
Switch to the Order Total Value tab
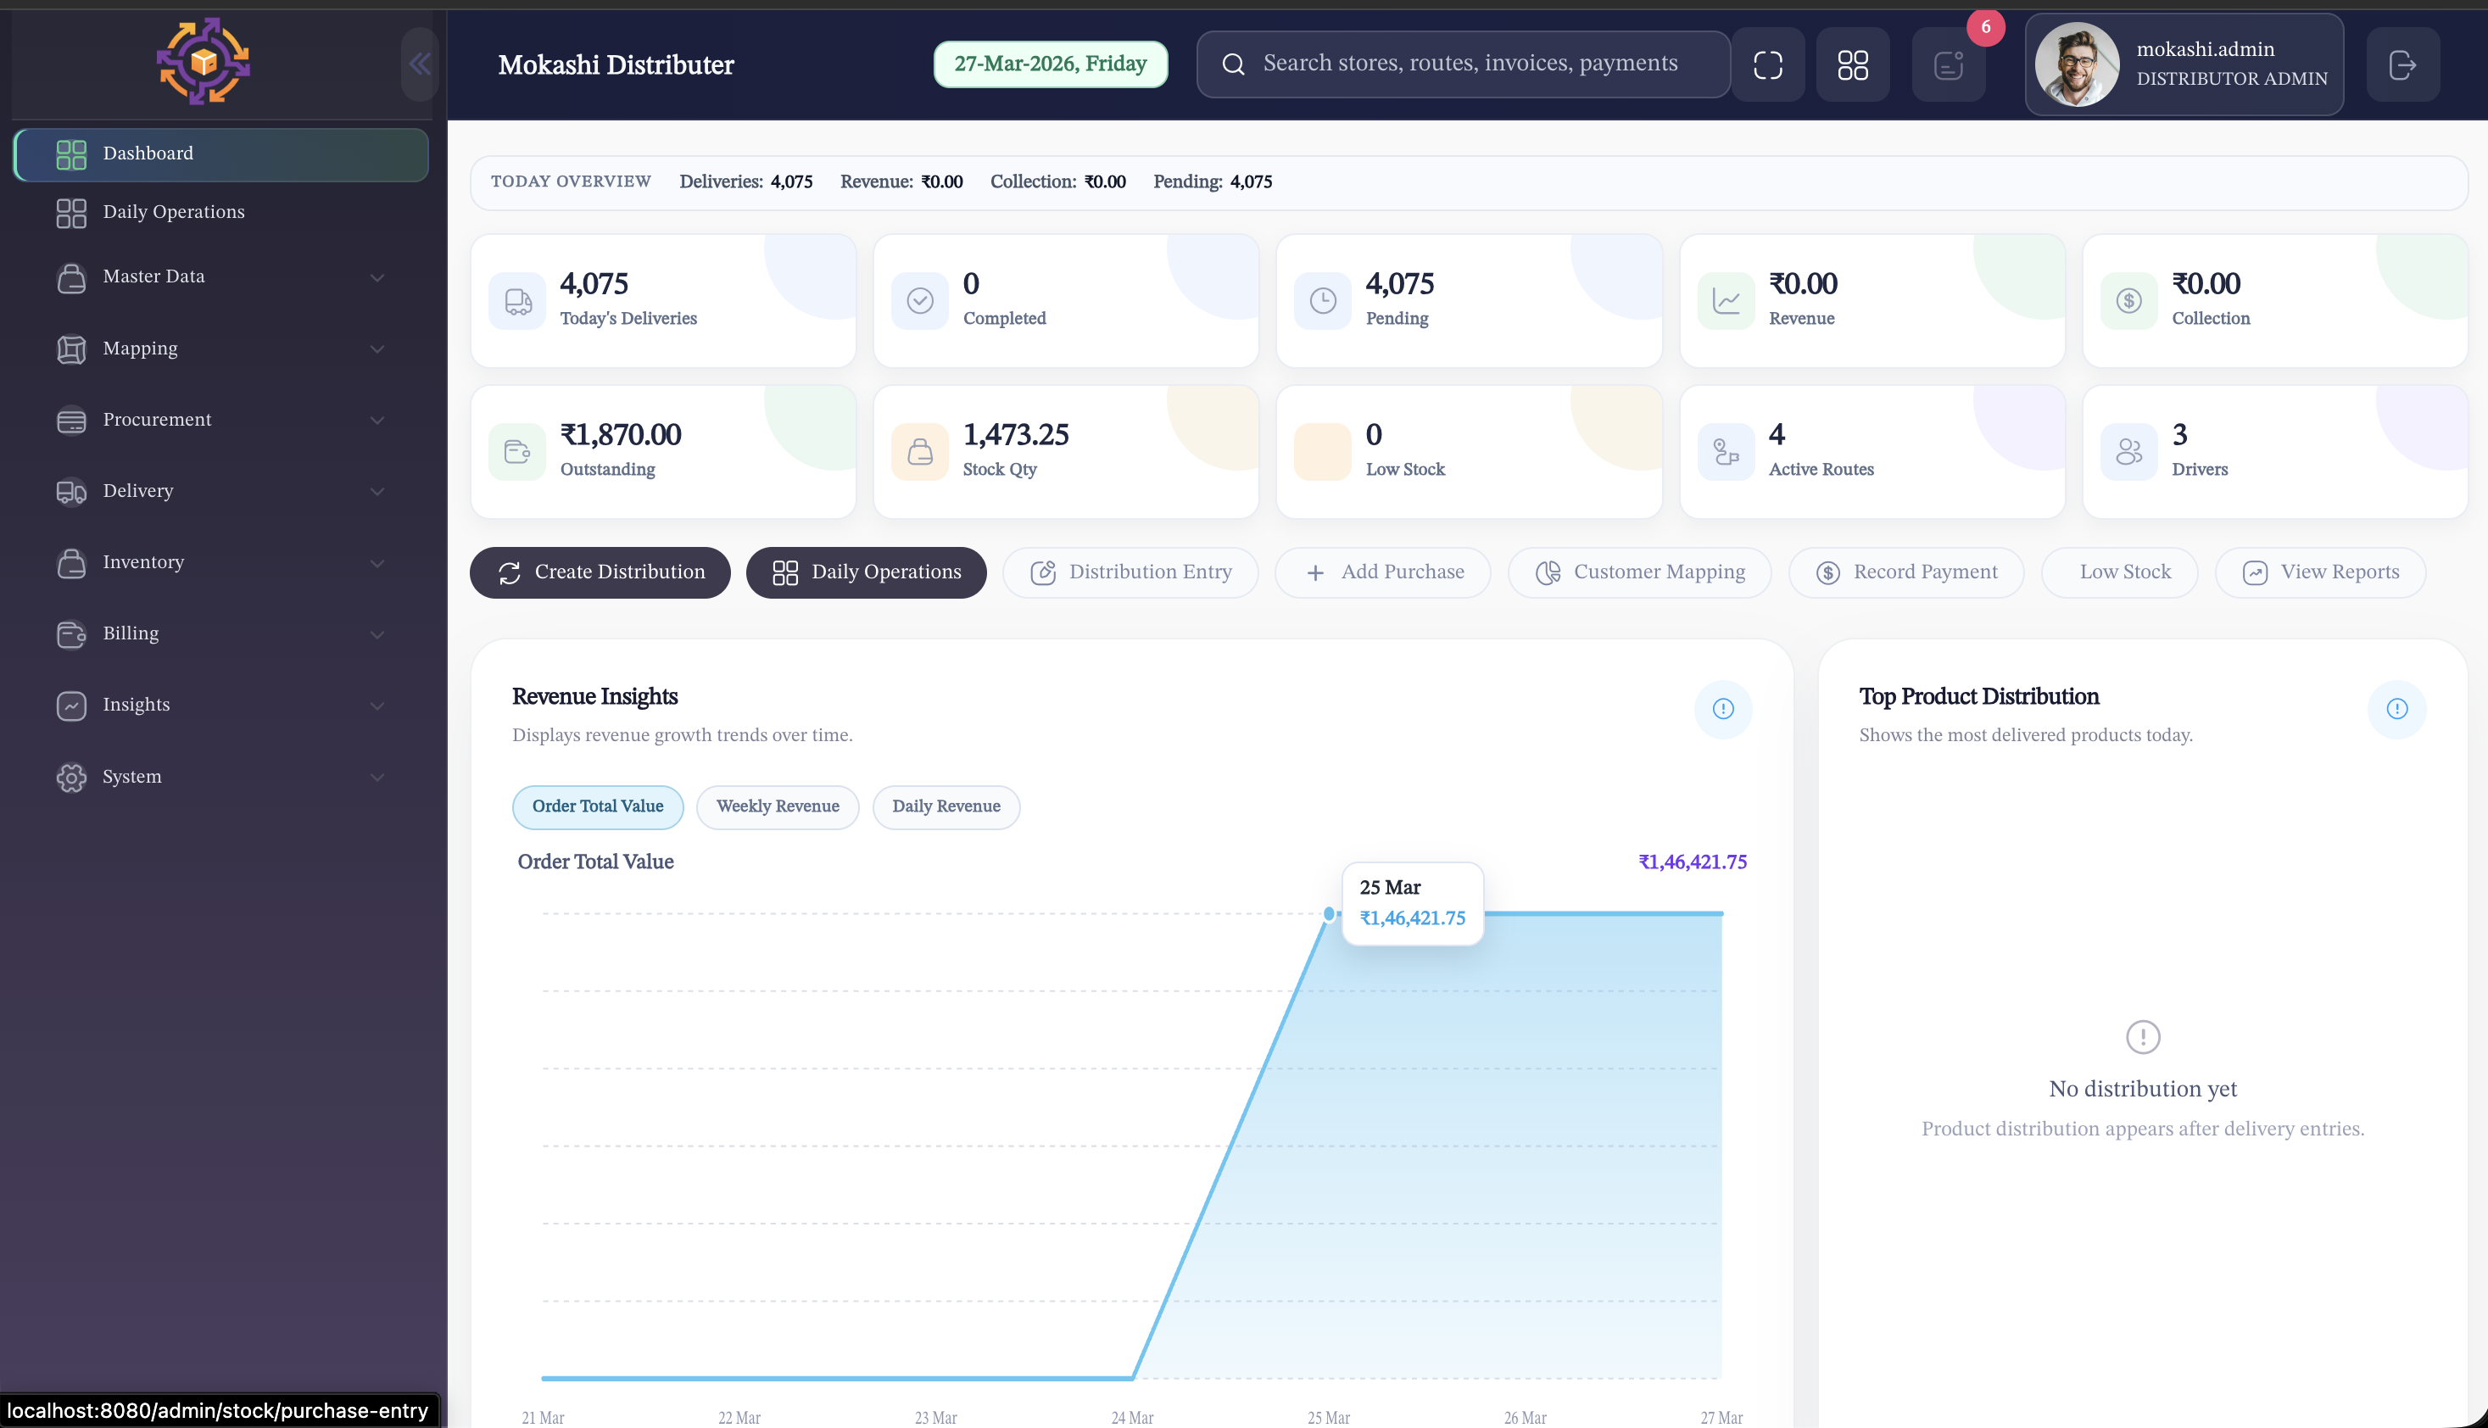597,806
